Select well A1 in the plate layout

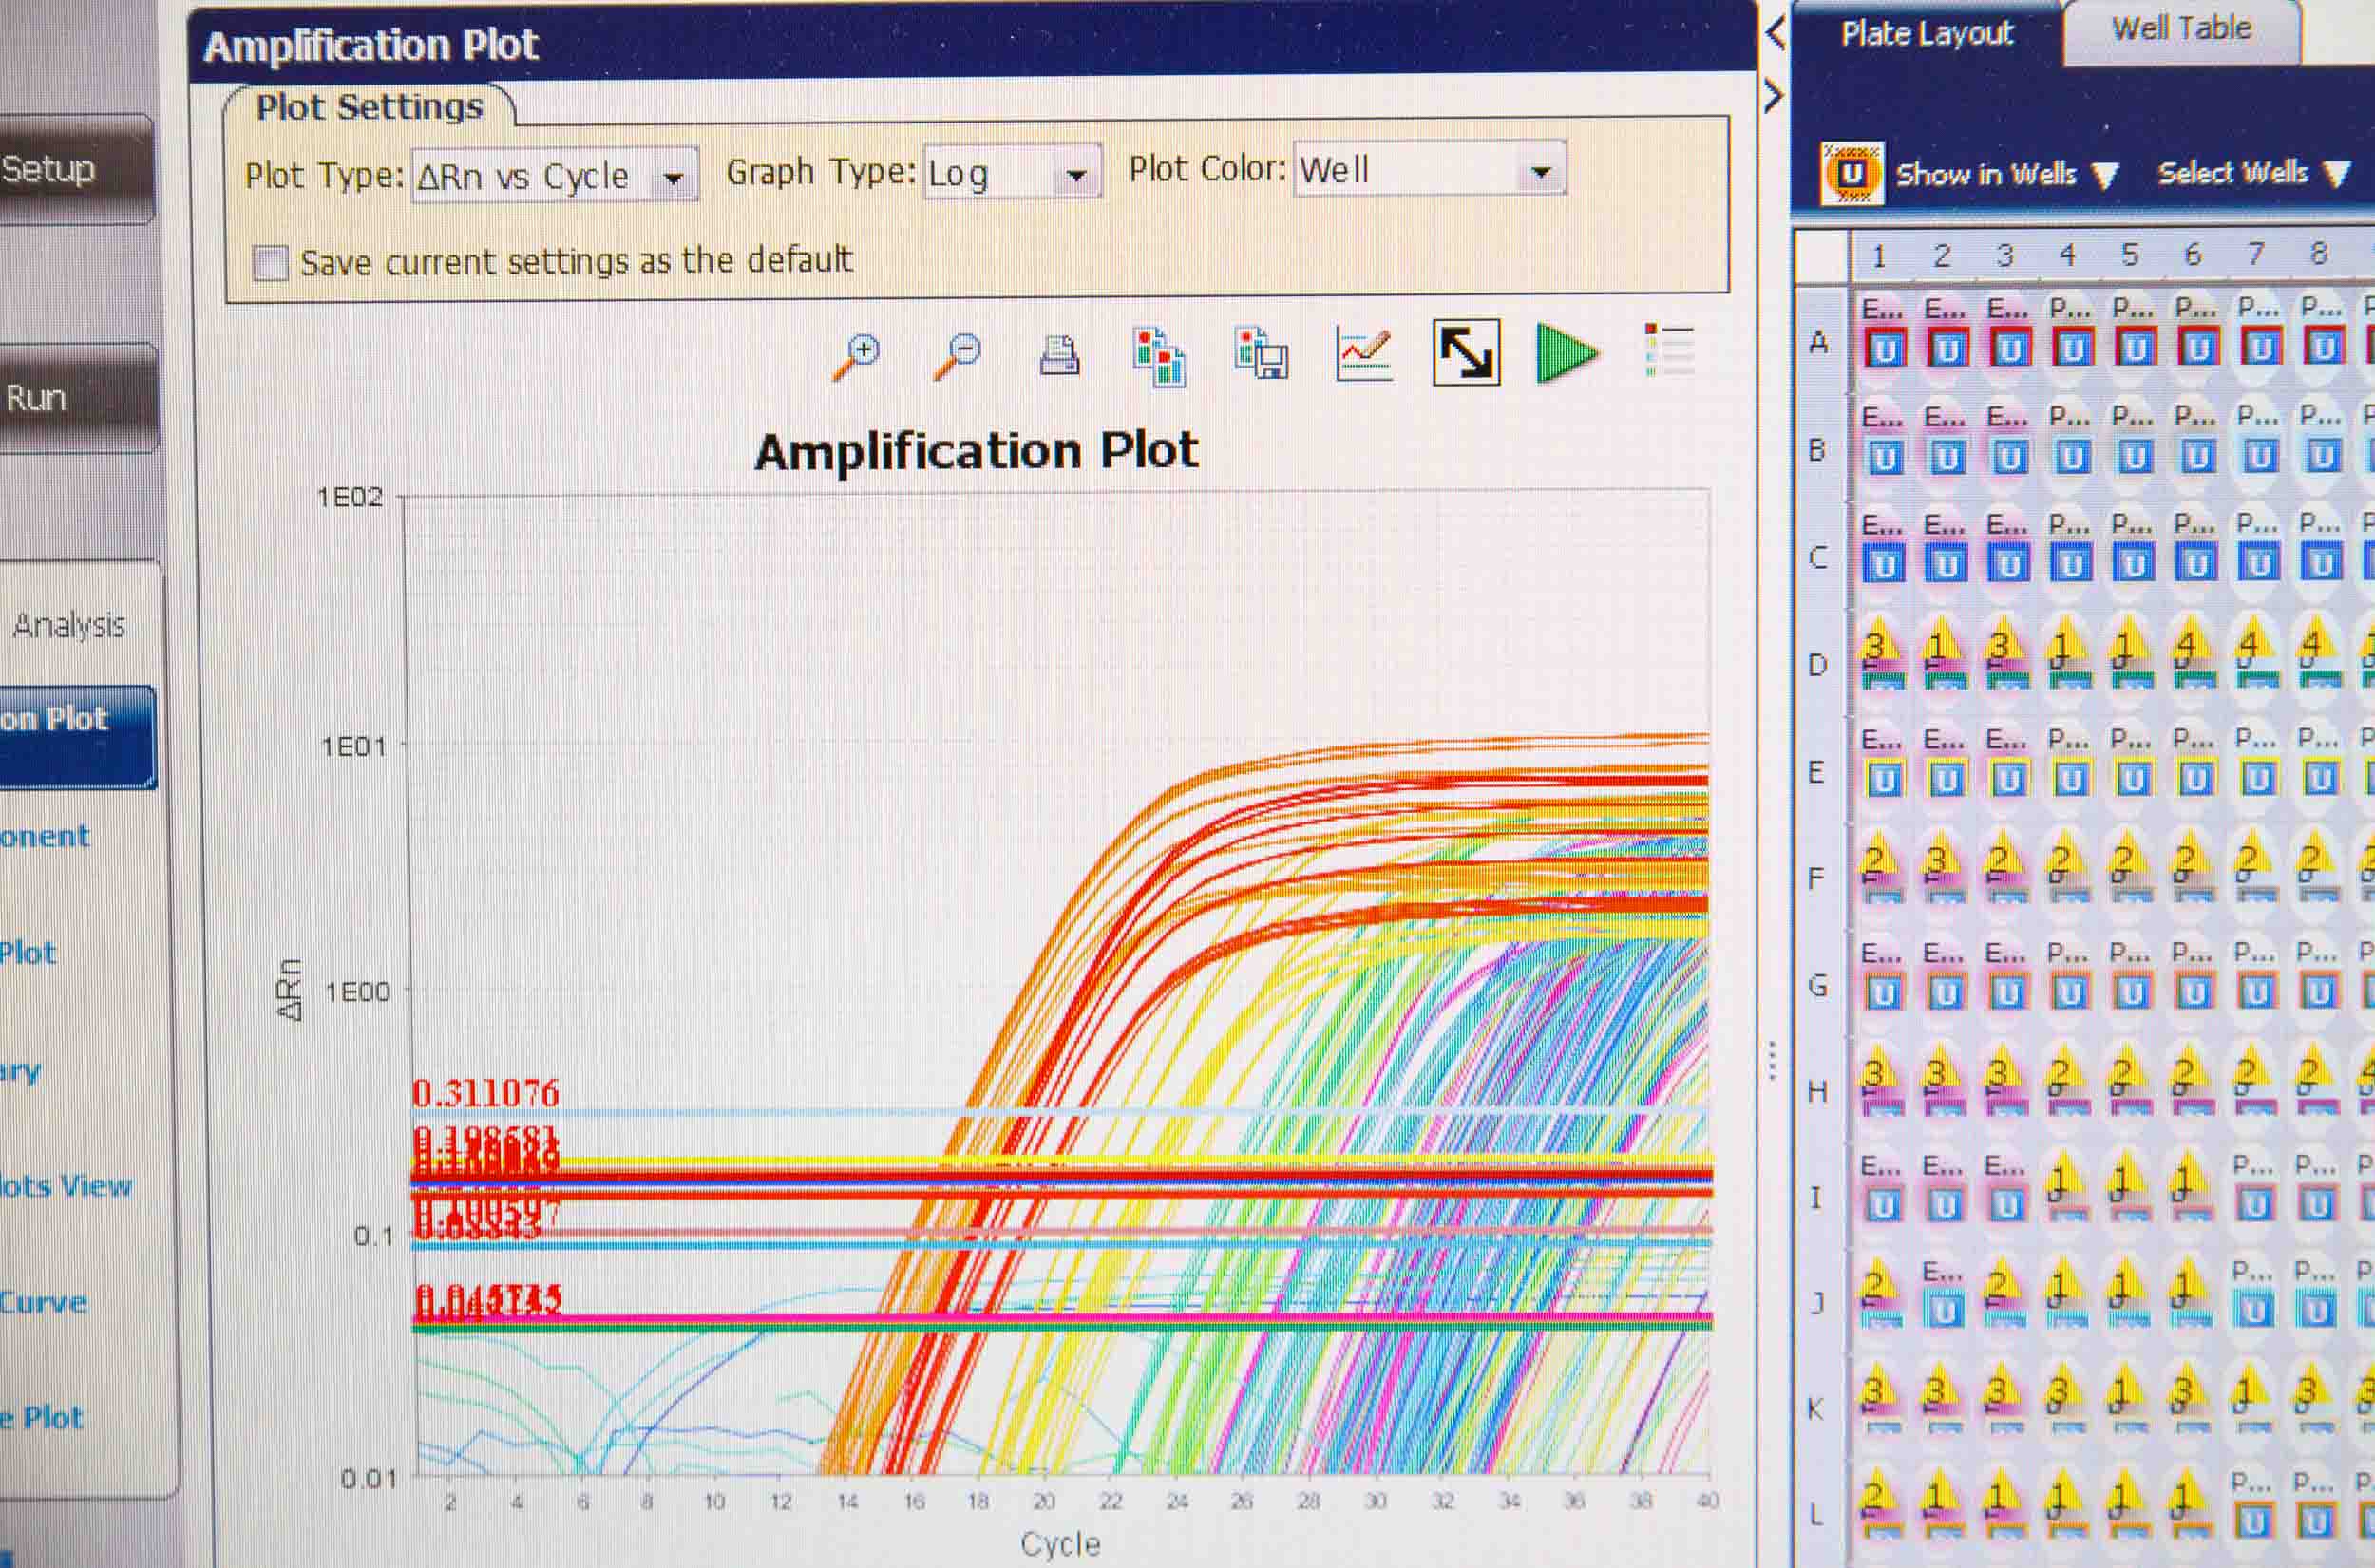[1884, 340]
